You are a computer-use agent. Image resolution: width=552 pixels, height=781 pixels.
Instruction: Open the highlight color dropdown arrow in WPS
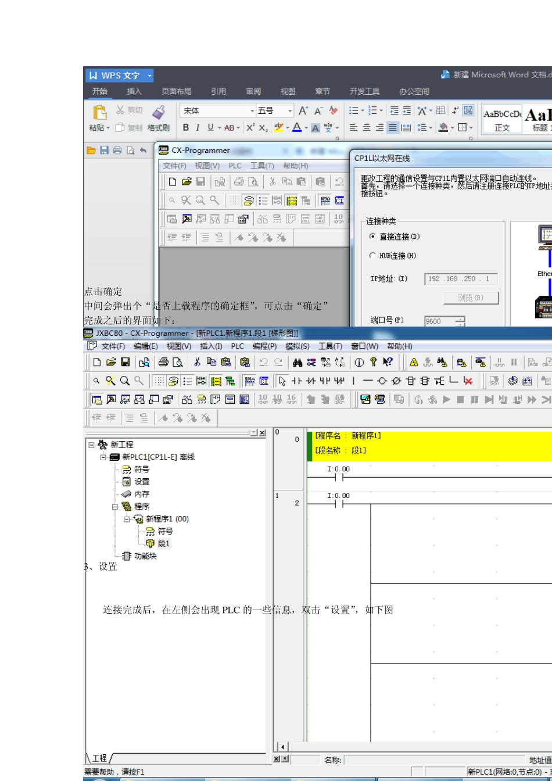(x=287, y=127)
